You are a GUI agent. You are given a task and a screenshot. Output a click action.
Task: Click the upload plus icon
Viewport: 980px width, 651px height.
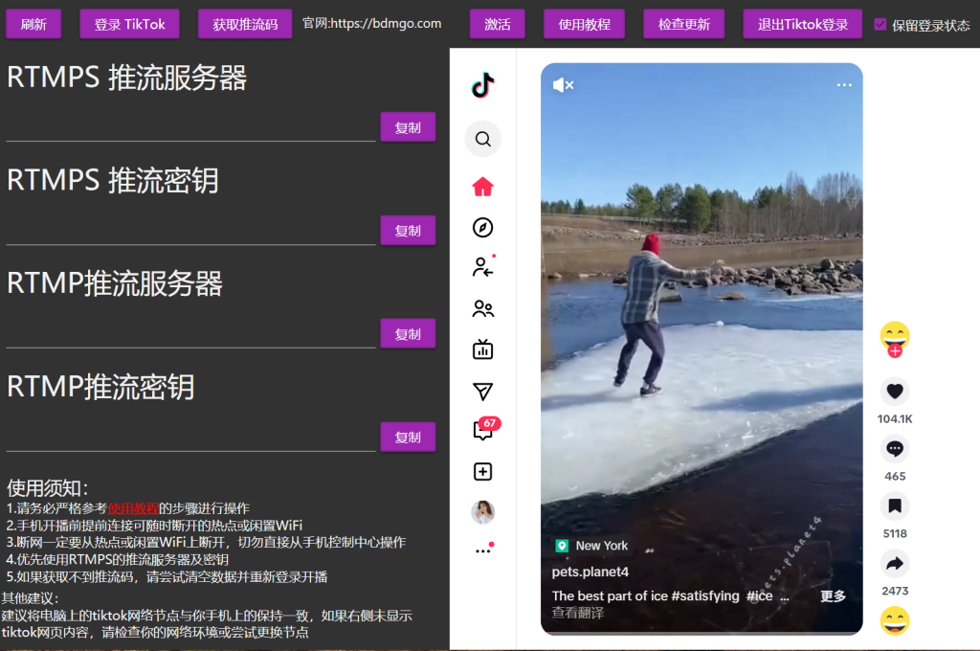[x=482, y=472]
